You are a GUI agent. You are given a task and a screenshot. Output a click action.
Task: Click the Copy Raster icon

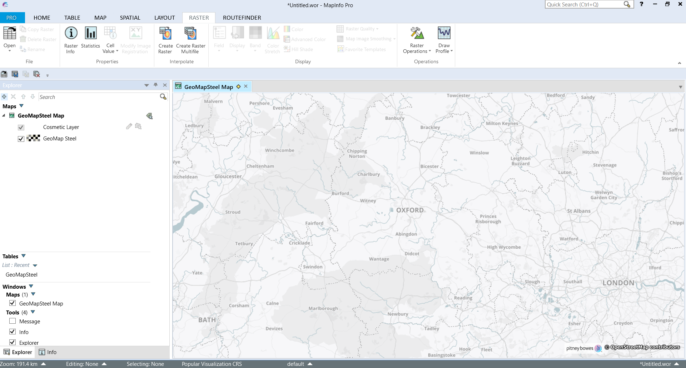click(23, 29)
